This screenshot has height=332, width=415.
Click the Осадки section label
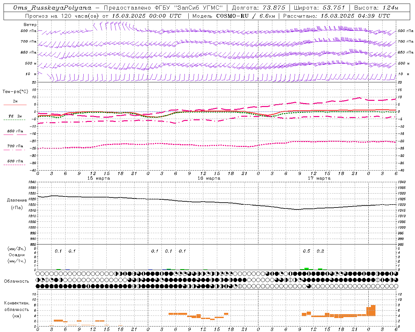[x=17, y=255]
